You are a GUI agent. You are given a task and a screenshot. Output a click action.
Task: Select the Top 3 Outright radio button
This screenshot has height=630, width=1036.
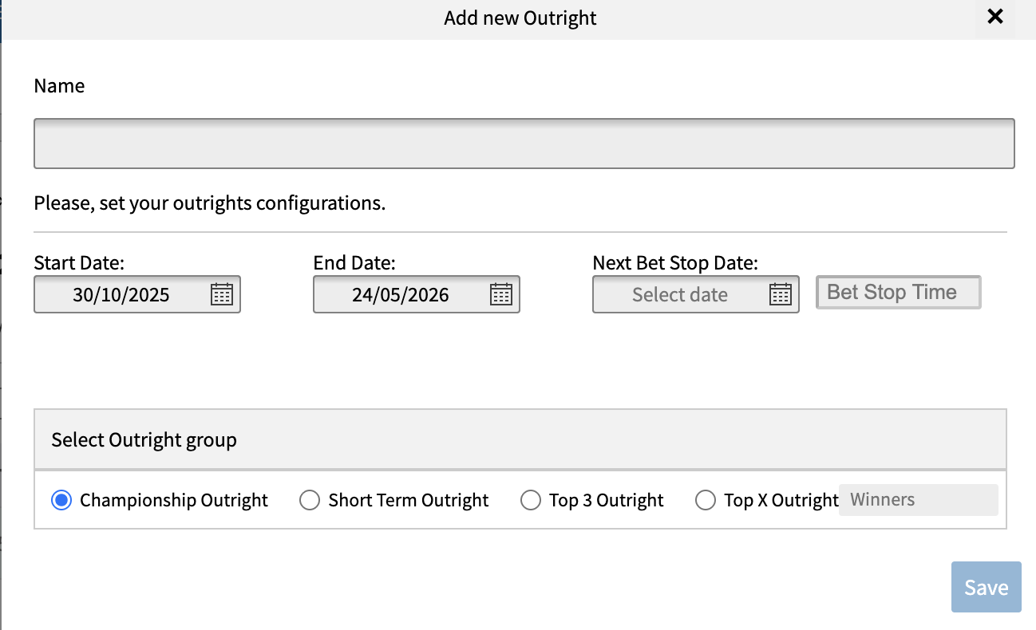tap(530, 500)
